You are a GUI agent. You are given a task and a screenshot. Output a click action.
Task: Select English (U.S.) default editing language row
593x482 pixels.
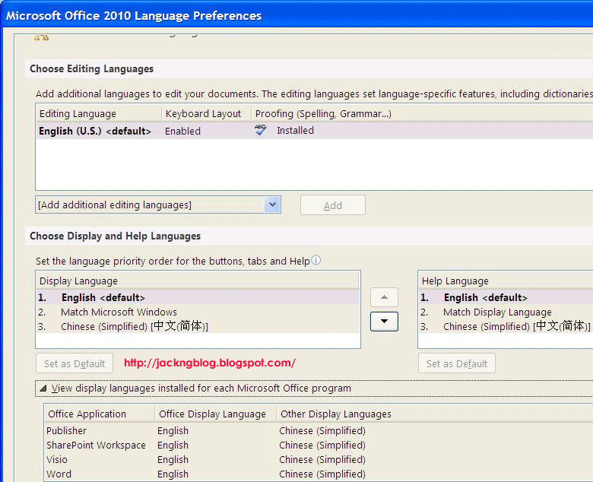315,131
